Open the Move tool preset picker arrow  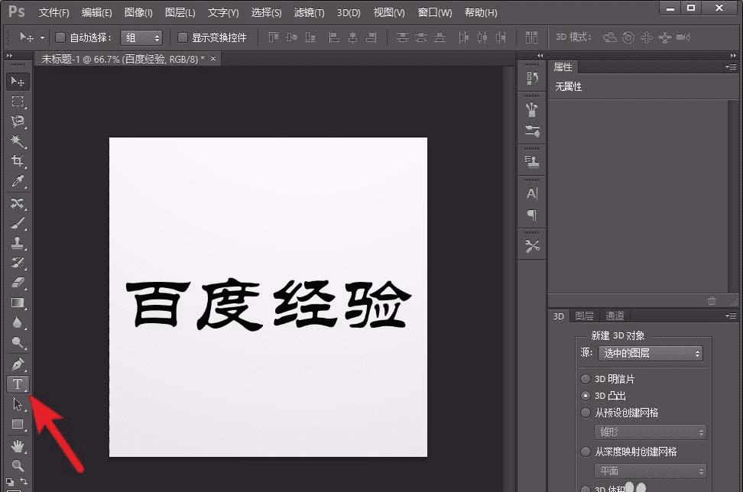click(x=42, y=37)
